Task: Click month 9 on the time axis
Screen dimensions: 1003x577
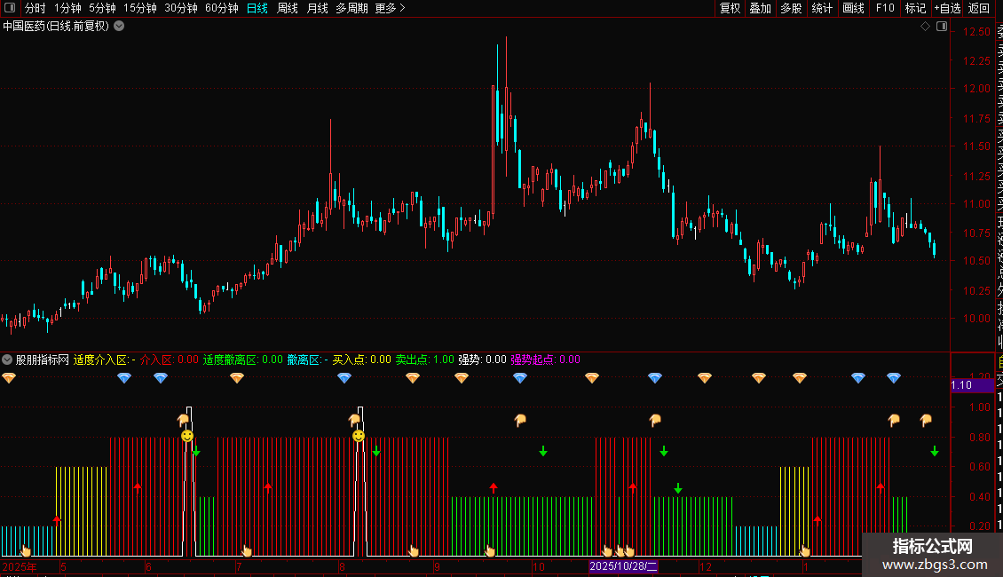Action: (x=437, y=566)
